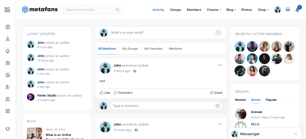Go to Groups in the top navigation
The height and width of the screenshot is (139, 306).
pos(176,10)
